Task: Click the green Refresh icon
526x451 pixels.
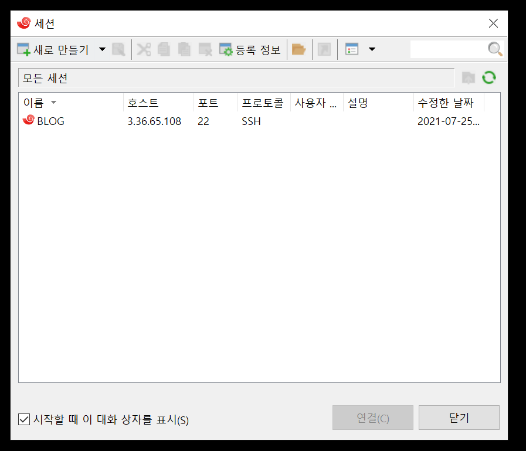Action: [489, 77]
